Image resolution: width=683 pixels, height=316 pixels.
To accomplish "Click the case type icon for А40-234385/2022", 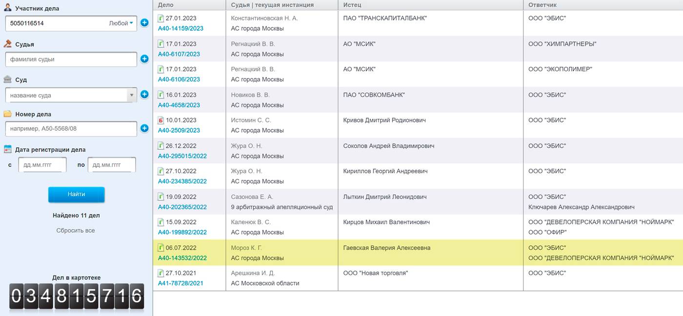I will tap(161, 171).
